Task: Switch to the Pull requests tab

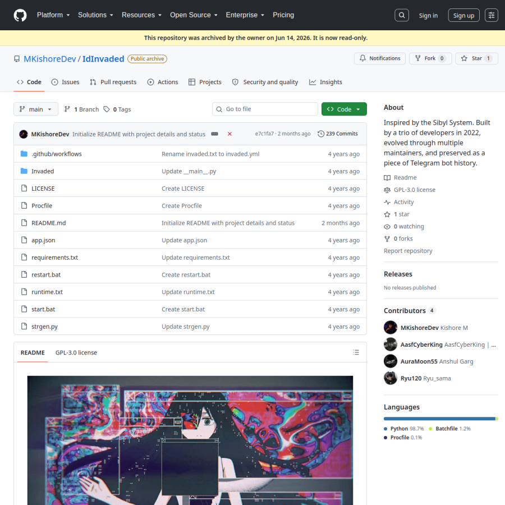Action: coord(113,82)
